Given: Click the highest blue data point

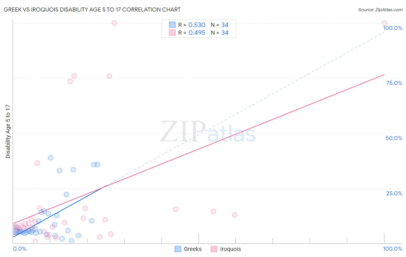Looking at the screenshot, I should [x=51, y=158].
